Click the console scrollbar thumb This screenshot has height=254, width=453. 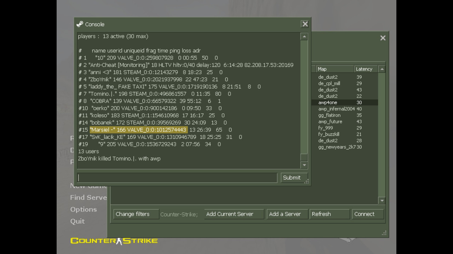click(x=304, y=157)
